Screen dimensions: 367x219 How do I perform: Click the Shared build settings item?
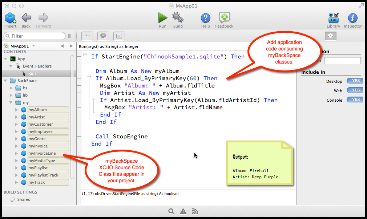[24, 199]
